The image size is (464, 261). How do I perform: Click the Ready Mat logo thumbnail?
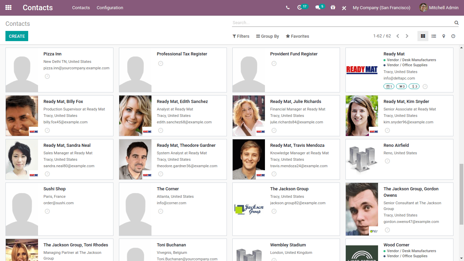(362, 70)
